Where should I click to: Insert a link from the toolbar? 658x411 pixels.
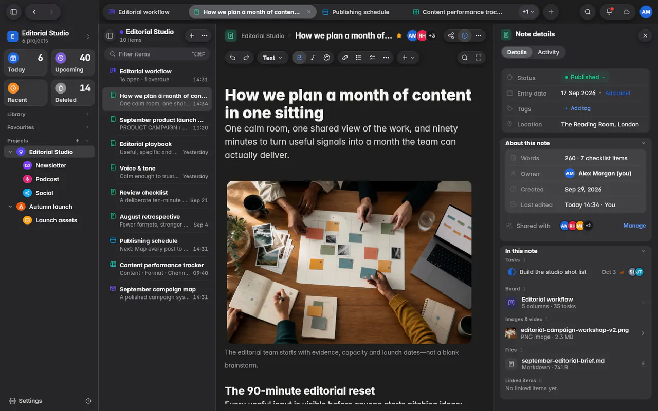pos(345,58)
